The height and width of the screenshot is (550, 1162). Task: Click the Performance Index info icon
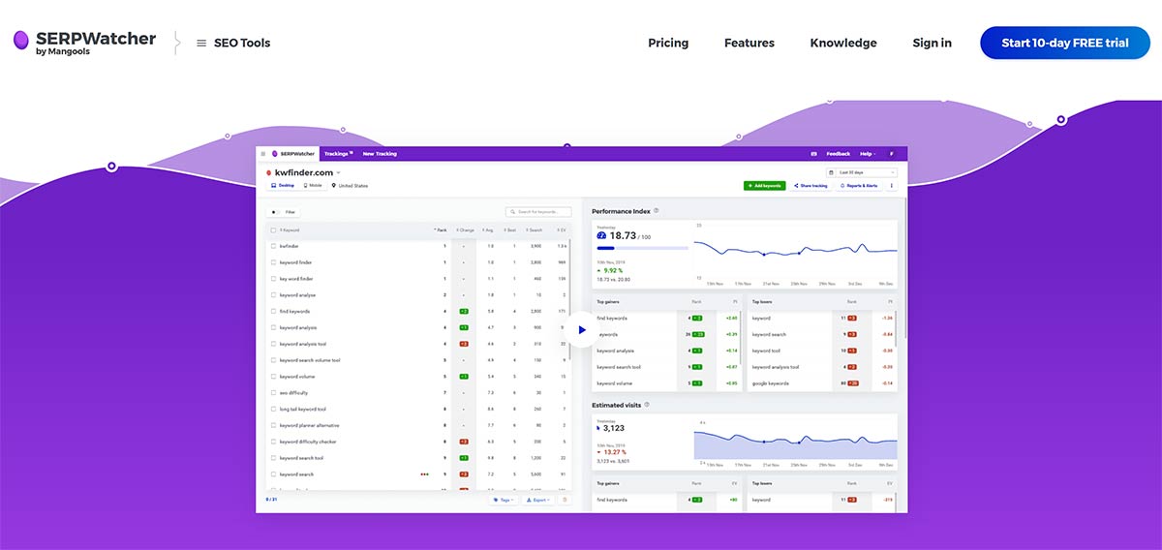pyautogui.click(x=657, y=210)
